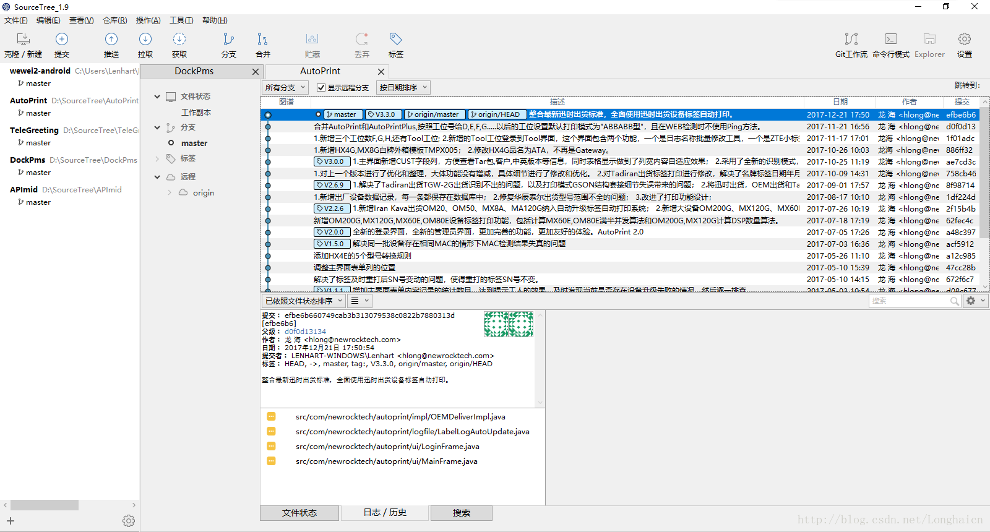Click the Pull (拉取) toolbar icon
990x532 pixels.
(x=145, y=40)
